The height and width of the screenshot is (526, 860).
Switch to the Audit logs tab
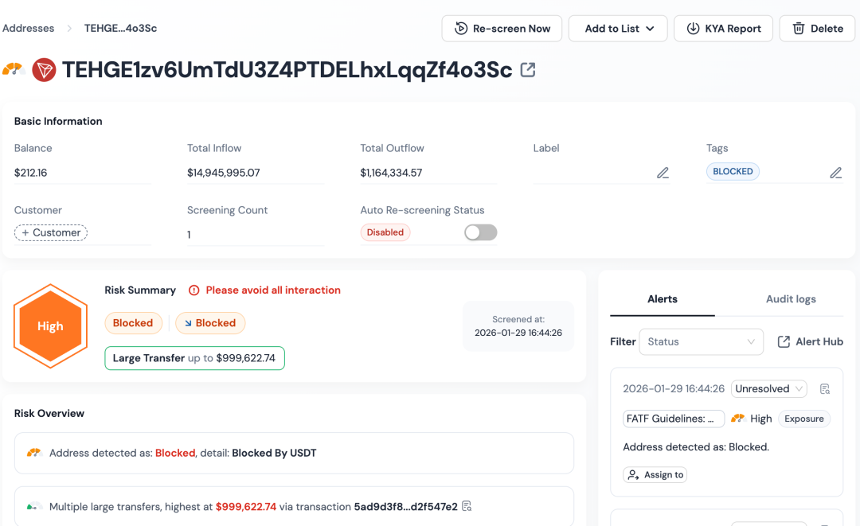[x=791, y=298]
